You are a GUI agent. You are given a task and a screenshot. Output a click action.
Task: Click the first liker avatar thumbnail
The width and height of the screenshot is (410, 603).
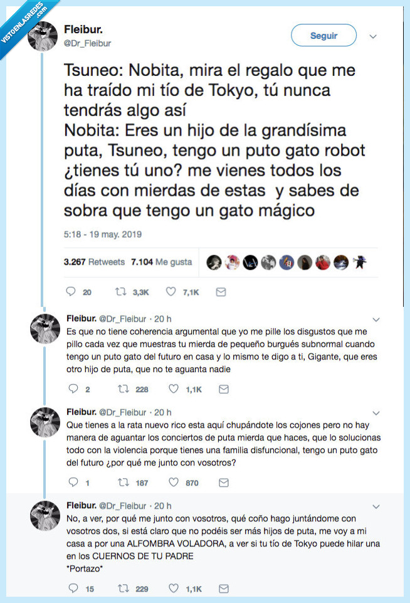tap(214, 262)
